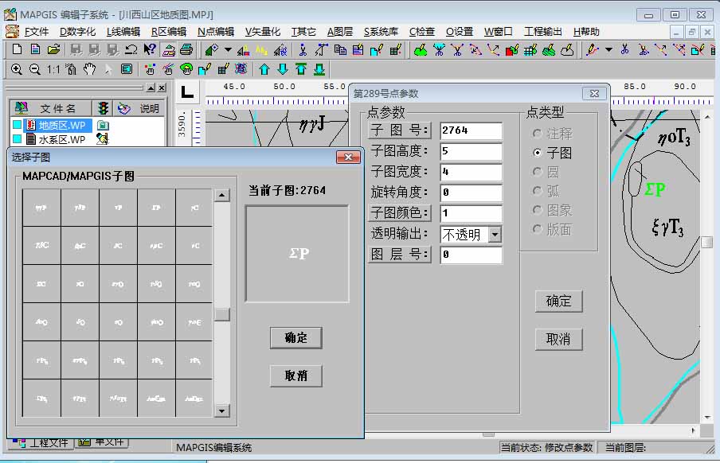Screen dimensions: 720x463
Task: Select the first symbol thumbnail in the grid
Action: [x=41, y=208]
